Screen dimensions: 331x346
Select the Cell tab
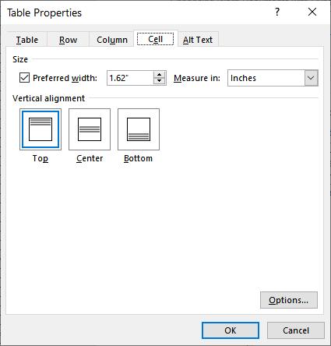(156, 39)
